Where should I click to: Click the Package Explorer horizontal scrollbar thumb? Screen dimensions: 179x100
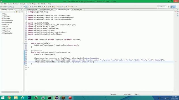coord(11,92)
